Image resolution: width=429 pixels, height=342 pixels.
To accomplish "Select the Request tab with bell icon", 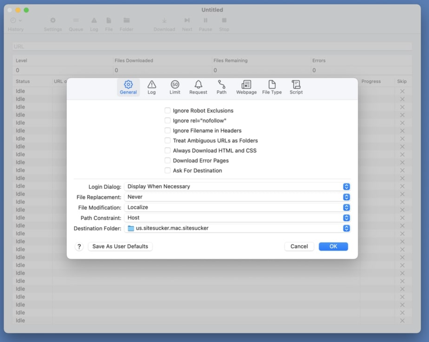I will 198,87.
